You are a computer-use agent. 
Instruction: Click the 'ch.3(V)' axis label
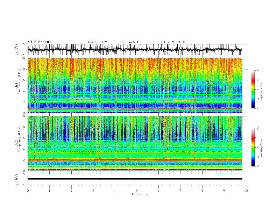click(17, 179)
